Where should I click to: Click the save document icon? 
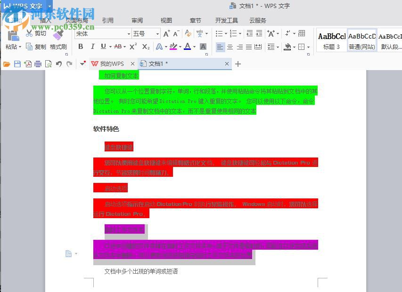[x=17, y=64]
